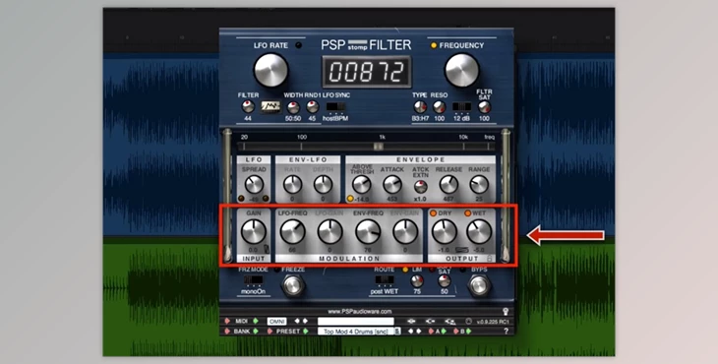Screen dimensions: 718x364
Task: Click the small link icon between DRY and WET values
Action: click(461, 250)
